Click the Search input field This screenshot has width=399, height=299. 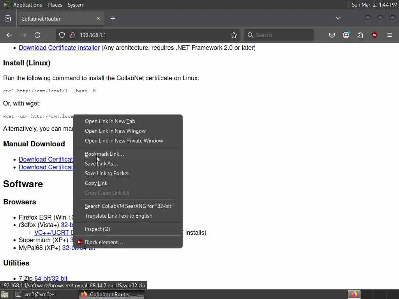(279, 35)
